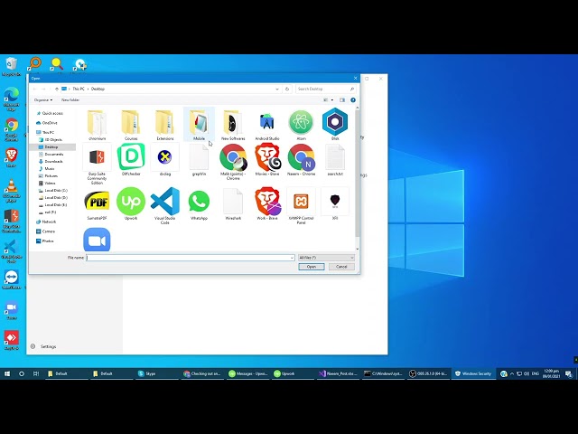Image resolution: width=578 pixels, height=434 pixels.
Task: Select Visual Studio Code in the file list
Action: click(164, 205)
